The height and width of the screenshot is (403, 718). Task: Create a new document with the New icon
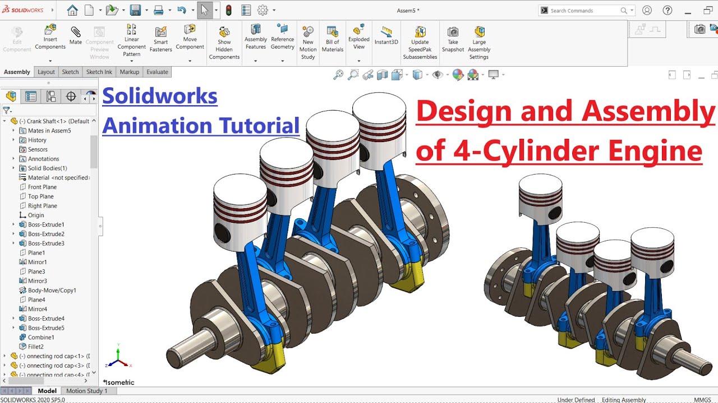click(x=89, y=10)
